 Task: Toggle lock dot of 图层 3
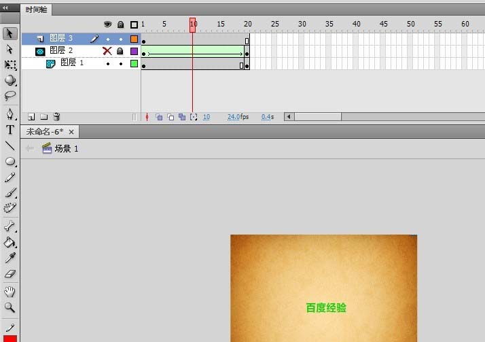point(121,39)
